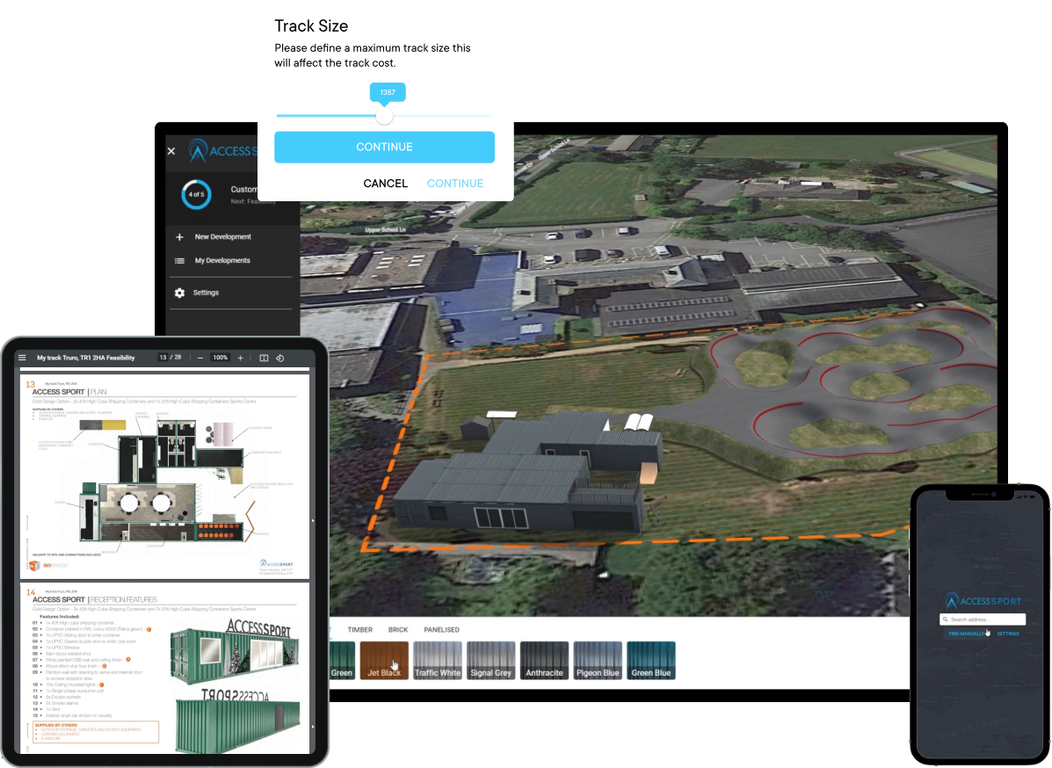The height and width of the screenshot is (768, 1052).
Task: Click the Search address field on the phone
Action: pos(983,619)
